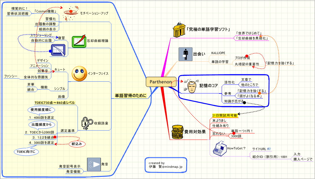Click the 21日間試用可能 yellow highlighted label
This screenshot has height=179, width=315.
click(x=225, y=115)
